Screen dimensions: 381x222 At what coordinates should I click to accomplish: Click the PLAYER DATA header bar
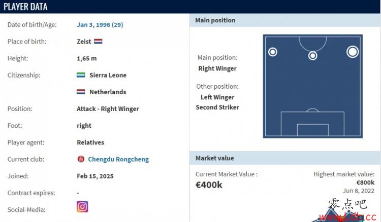190,7
